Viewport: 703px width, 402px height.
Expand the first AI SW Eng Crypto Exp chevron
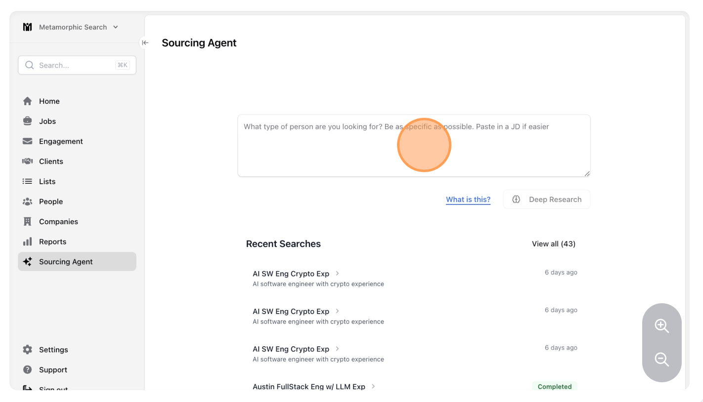point(338,273)
